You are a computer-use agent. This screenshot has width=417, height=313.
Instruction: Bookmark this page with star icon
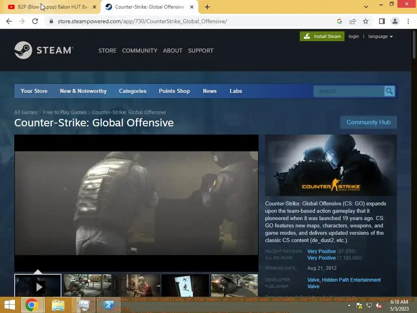(366, 21)
